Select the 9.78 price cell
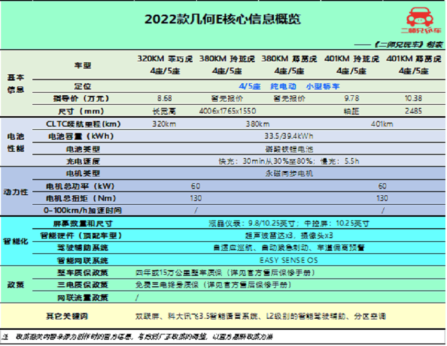447x346 pixels. 352,98
